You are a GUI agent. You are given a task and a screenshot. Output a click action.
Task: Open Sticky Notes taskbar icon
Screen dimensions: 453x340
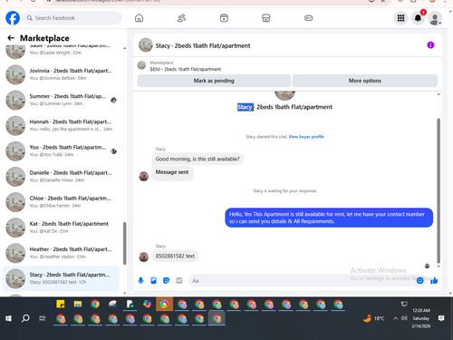61,304
